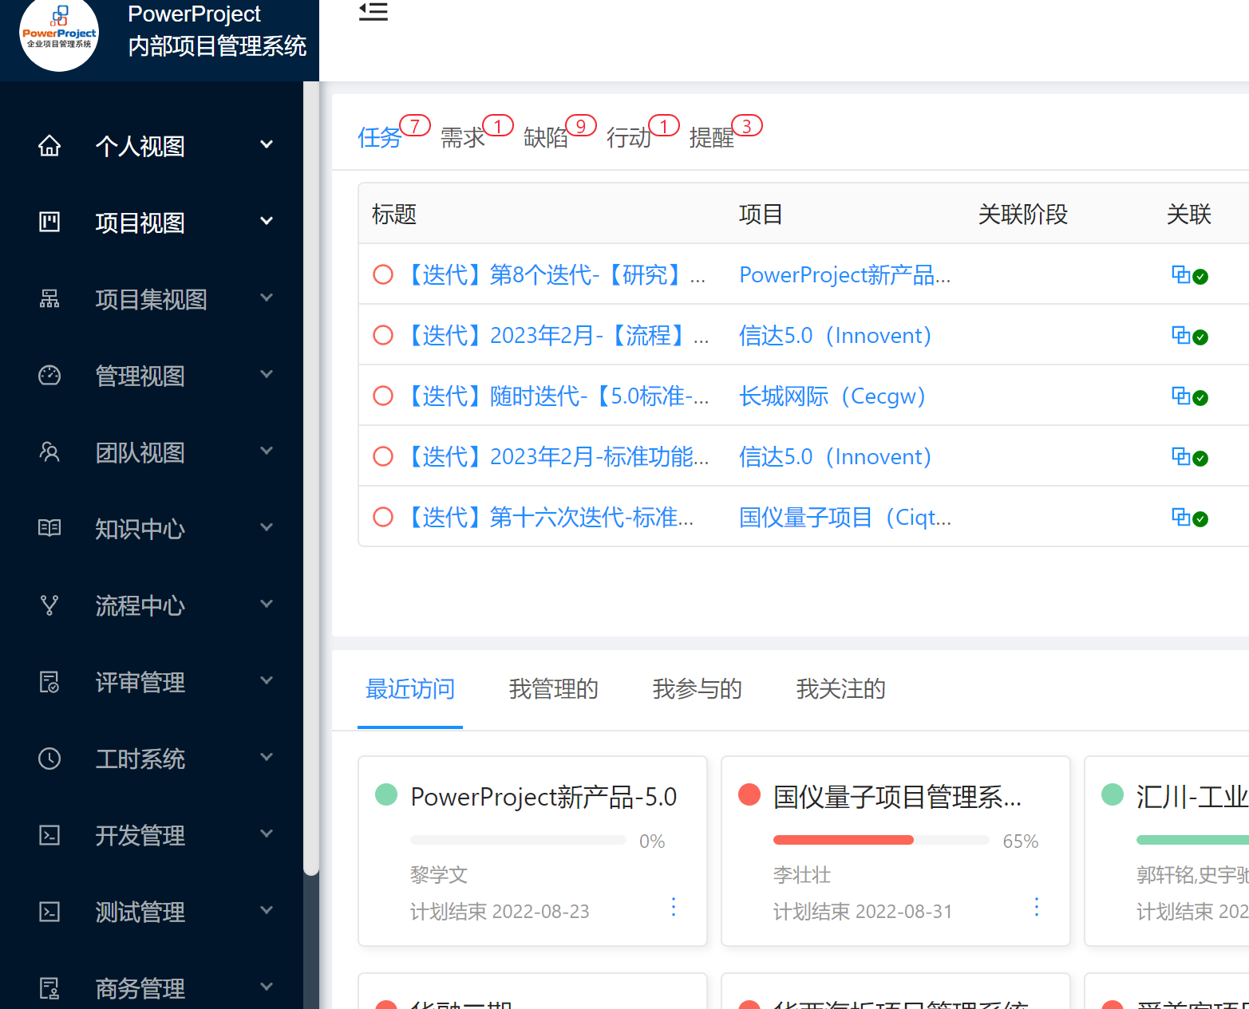Screen dimensions: 1249x1009
Task: Open project link 国仪量子项目（Ciqt
Action: pyautogui.click(x=845, y=518)
